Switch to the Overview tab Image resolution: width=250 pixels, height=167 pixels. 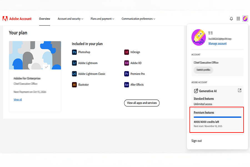(44, 19)
